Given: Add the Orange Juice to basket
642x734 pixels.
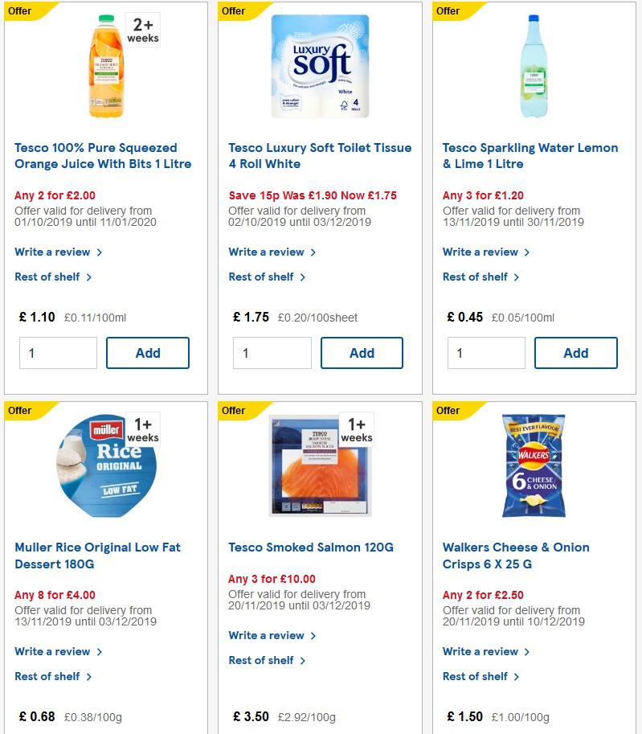Looking at the screenshot, I should pyautogui.click(x=148, y=352).
